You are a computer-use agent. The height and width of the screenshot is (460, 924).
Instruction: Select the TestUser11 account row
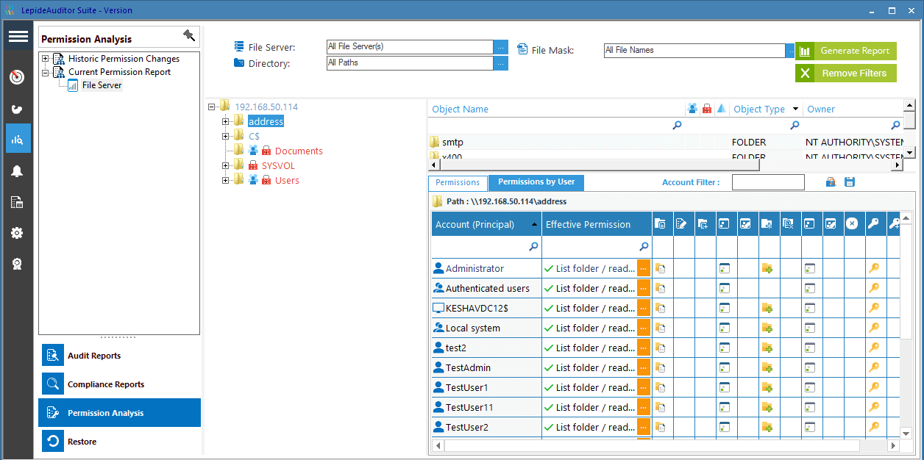(486, 408)
